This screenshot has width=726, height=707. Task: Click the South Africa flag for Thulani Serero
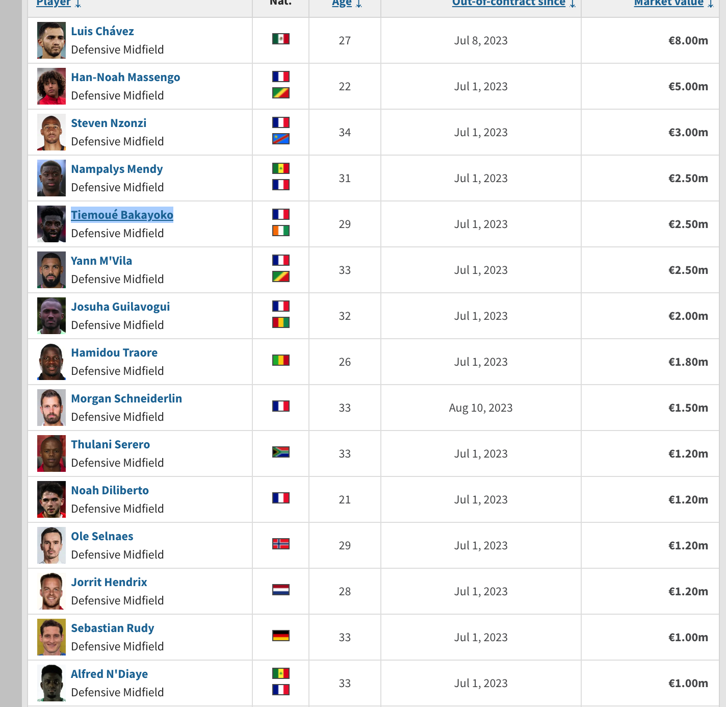pos(280,452)
